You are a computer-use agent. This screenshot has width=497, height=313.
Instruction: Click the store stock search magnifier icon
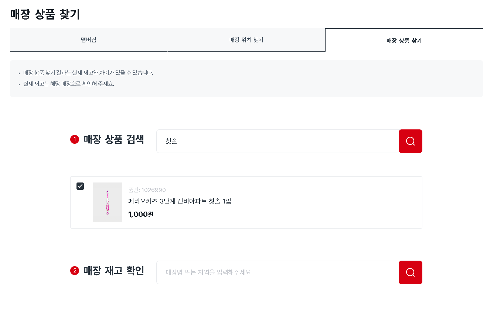[x=410, y=272]
